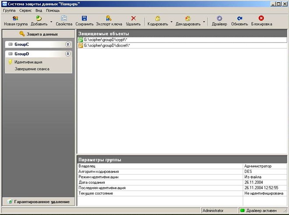
Task: Open the Сервис menu
Action: click(x=25, y=10)
